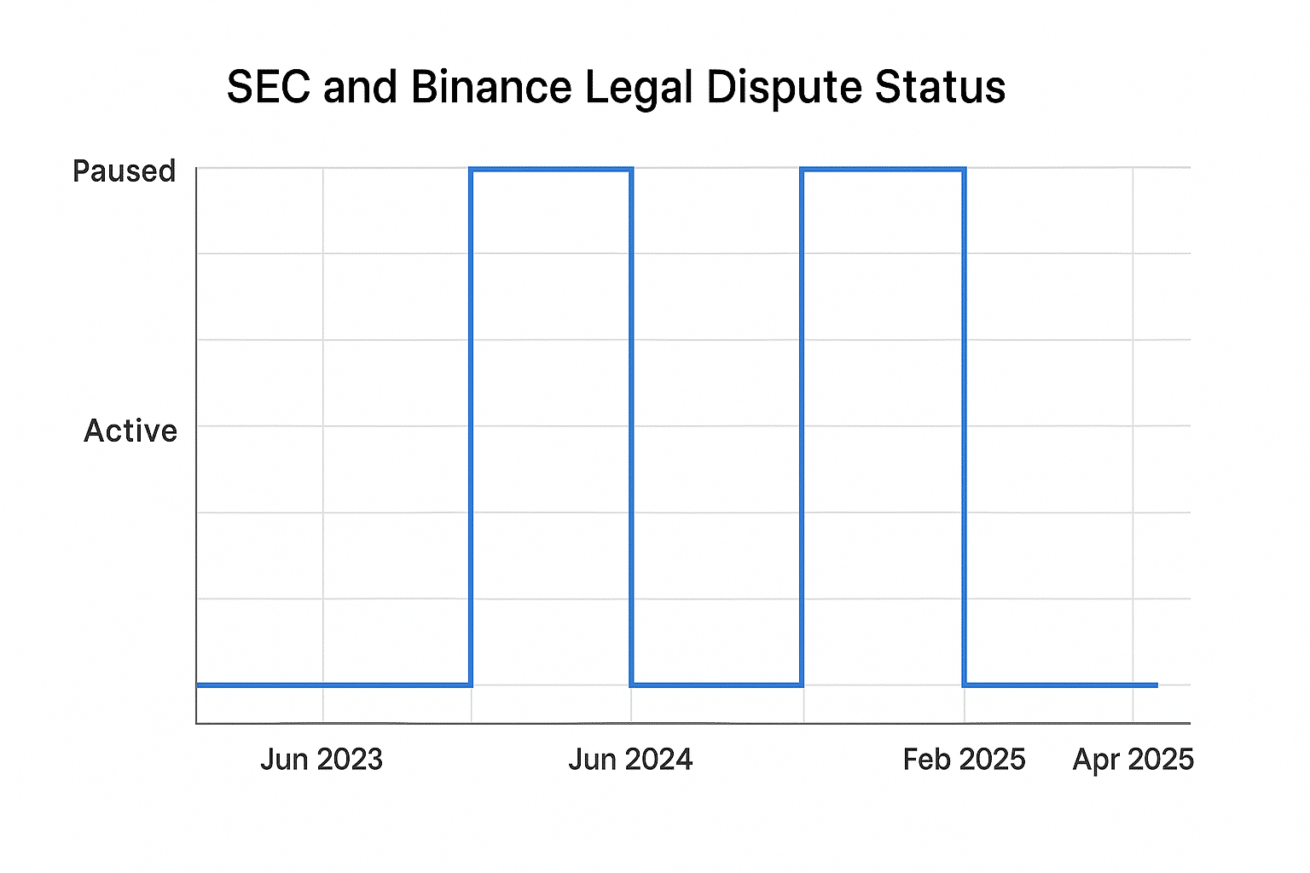
Task: Click the starting point of the blue line at the y-axis
Action: (x=199, y=685)
